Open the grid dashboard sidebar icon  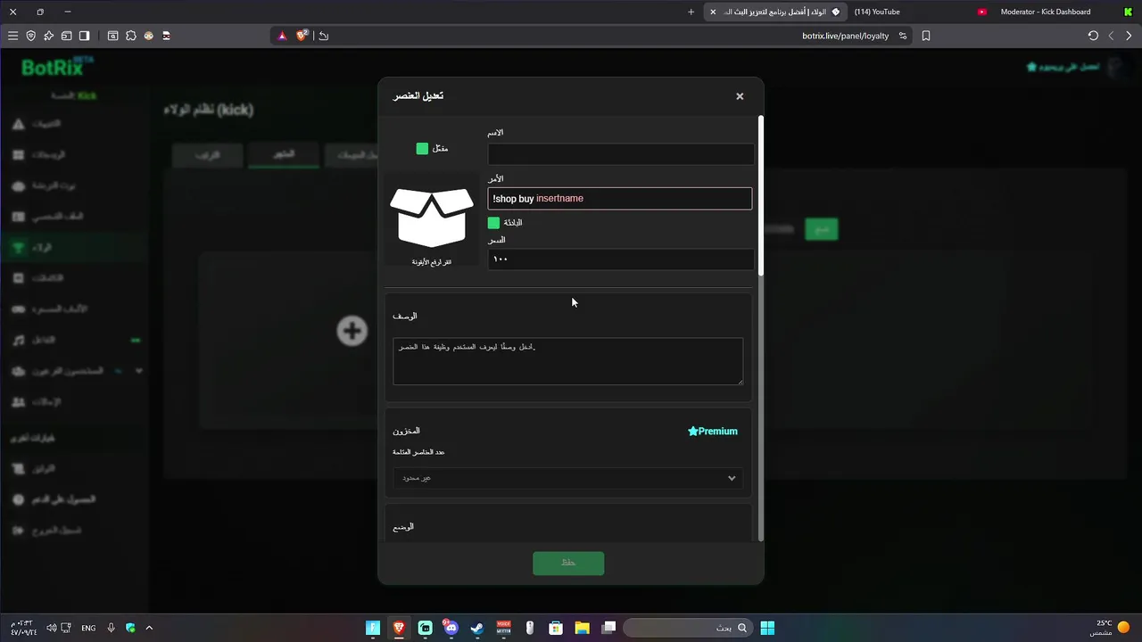click(18, 155)
